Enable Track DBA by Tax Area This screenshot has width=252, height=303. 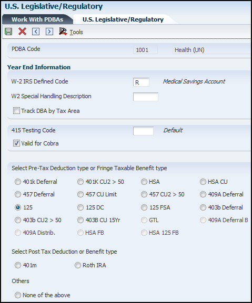(x=16, y=111)
